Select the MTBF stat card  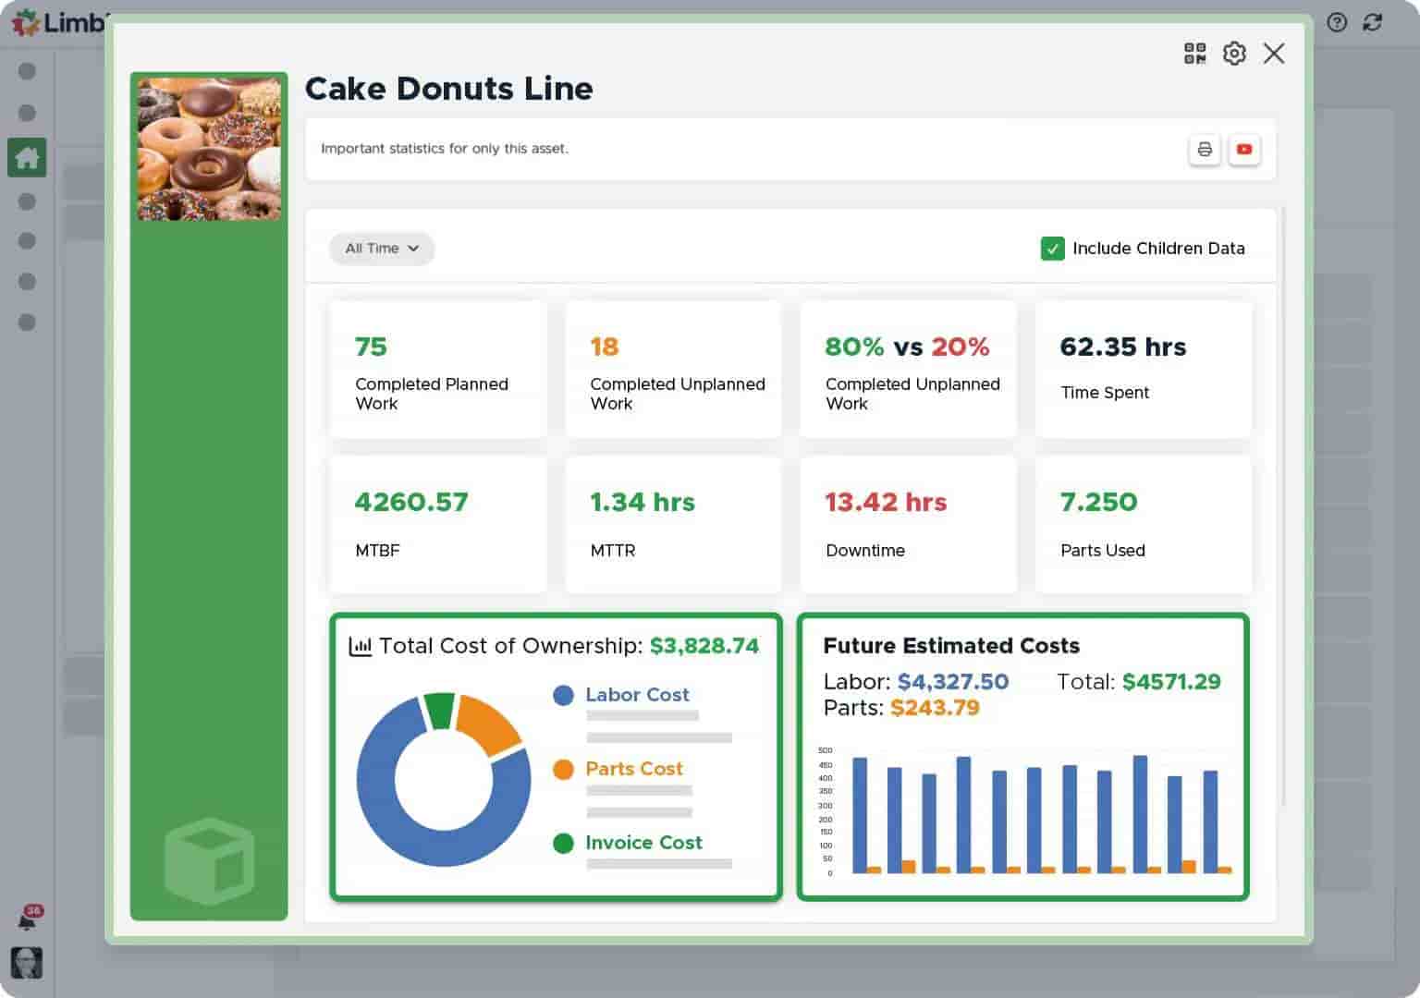436,524
